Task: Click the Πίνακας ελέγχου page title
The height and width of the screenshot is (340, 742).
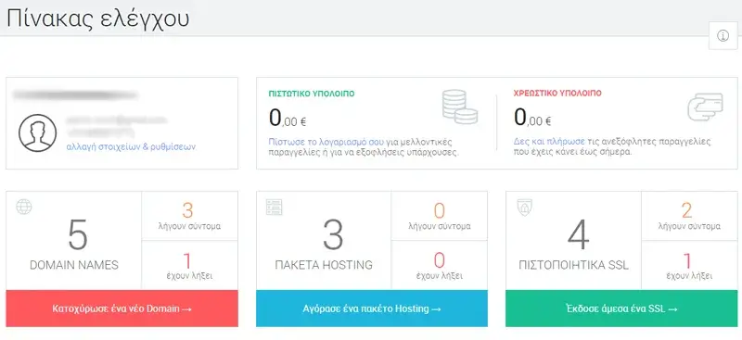Action: click(x=98, y=19)
